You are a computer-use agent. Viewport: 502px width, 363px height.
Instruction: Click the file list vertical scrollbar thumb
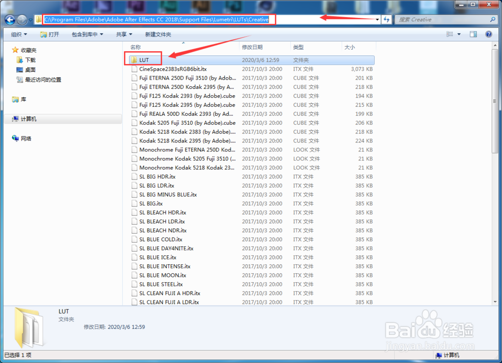(x=494, y=101)
